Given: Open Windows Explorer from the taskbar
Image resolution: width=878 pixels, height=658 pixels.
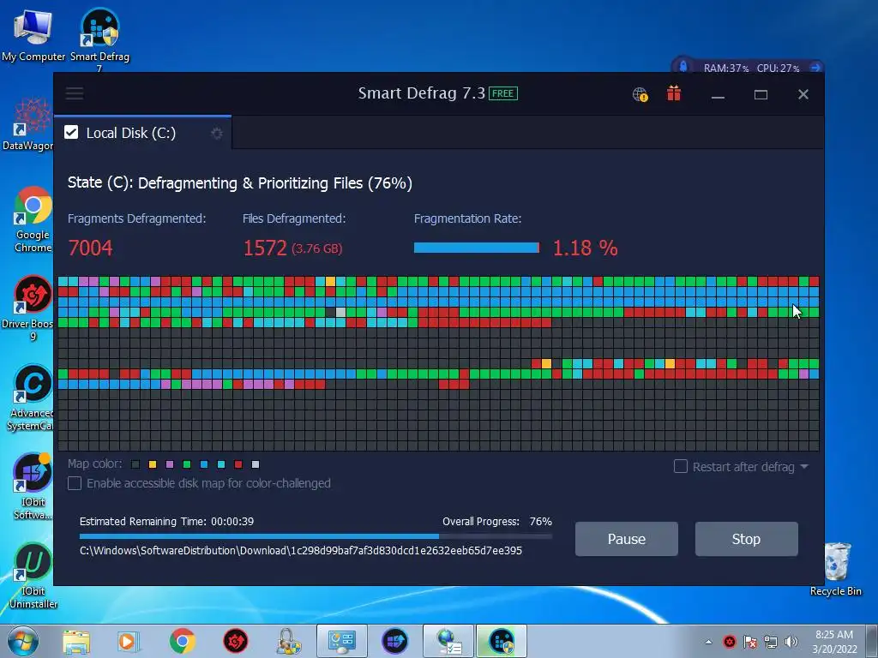Looking at the screenshot, I should (x=76, y=641).
